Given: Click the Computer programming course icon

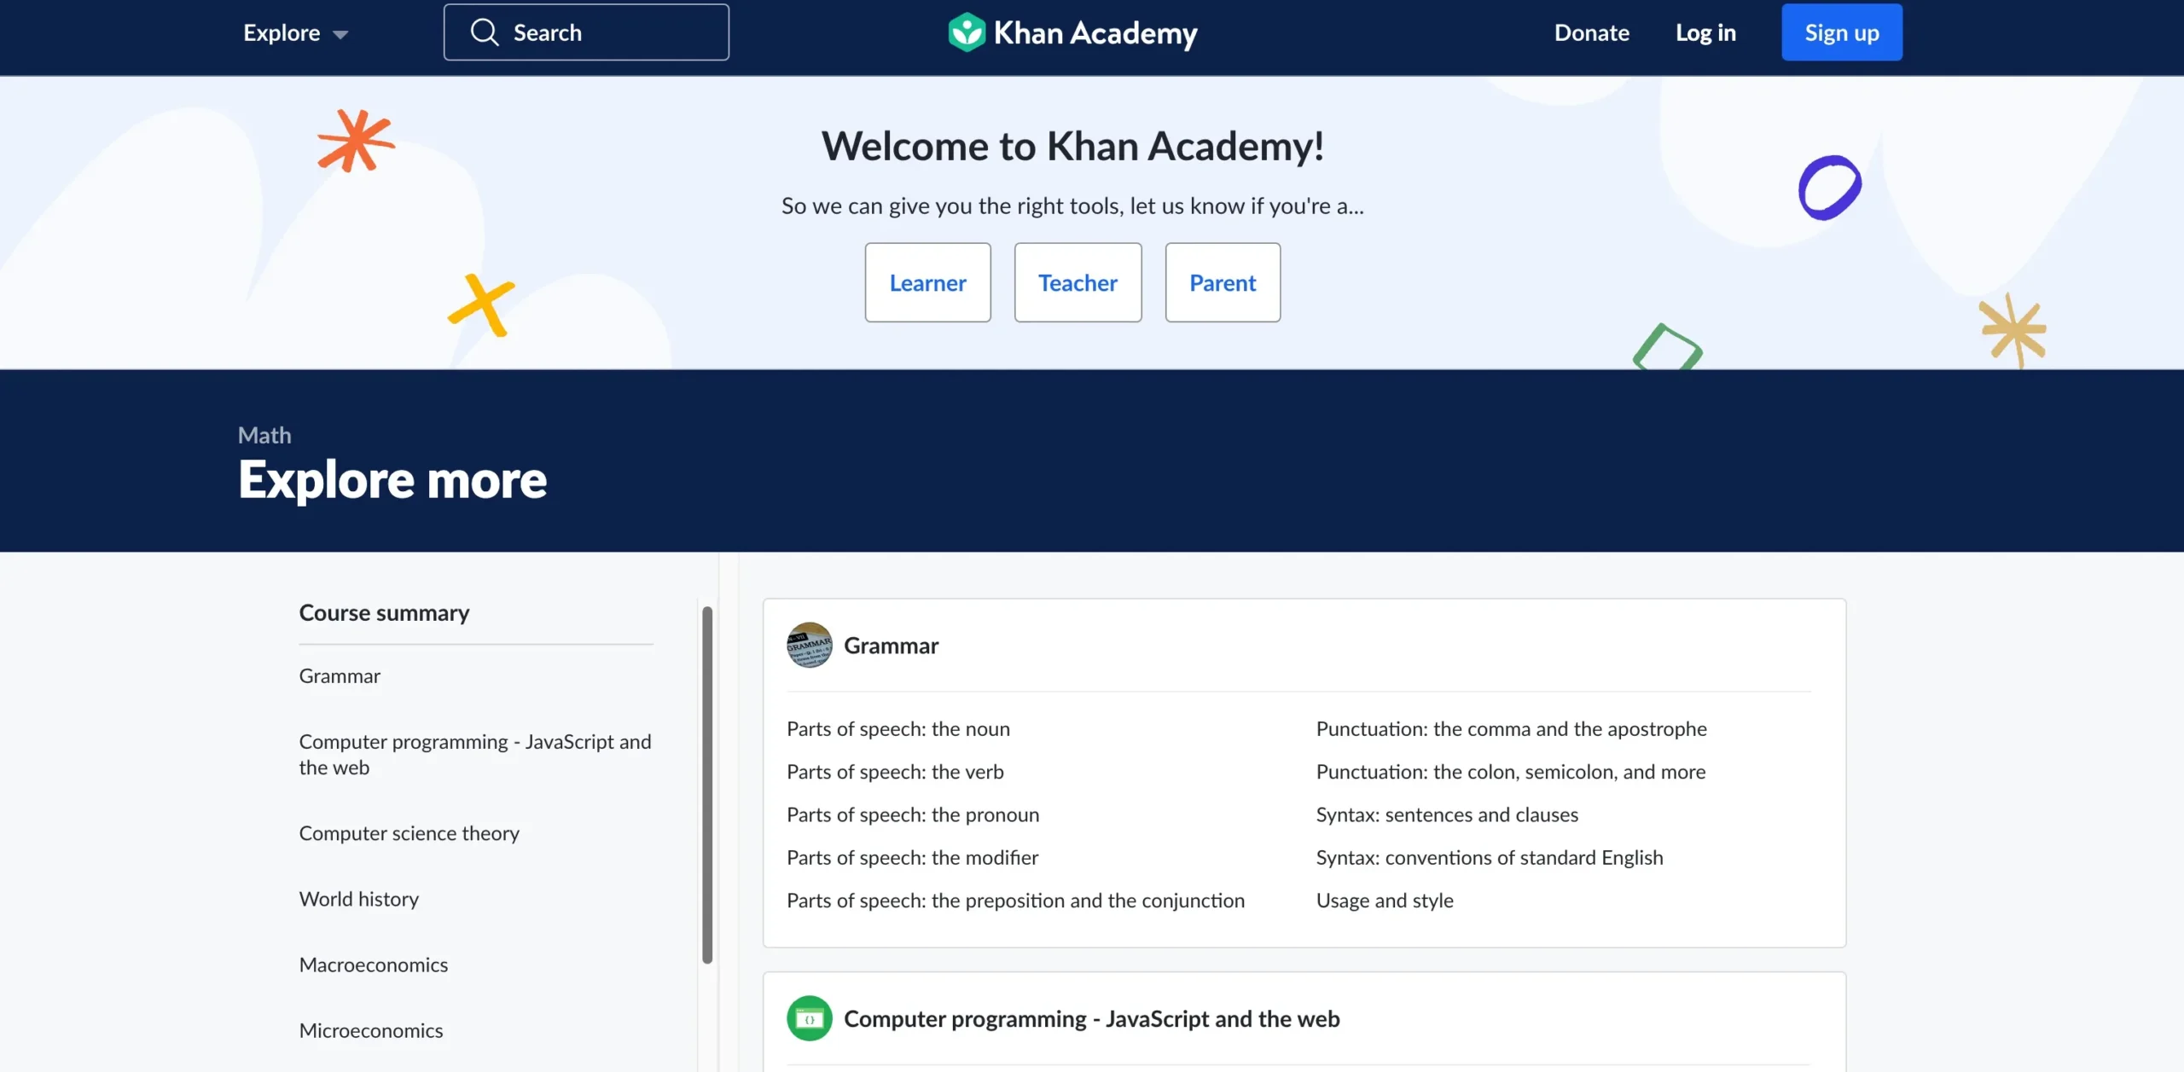Looking at the screenshot, I should coord(808,1017).
